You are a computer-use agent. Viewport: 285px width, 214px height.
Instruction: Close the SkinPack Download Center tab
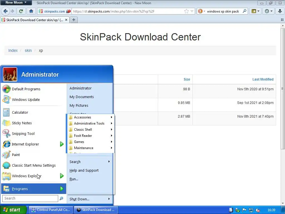(66, 20)
